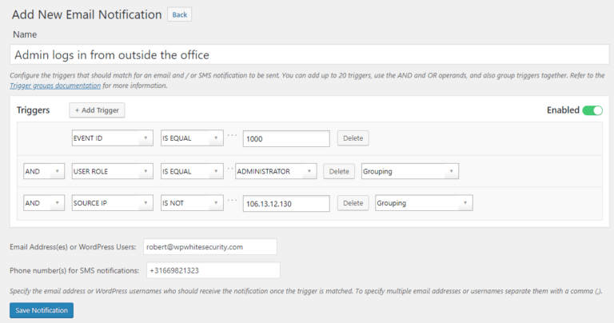Toggle the Enabled switch off

click(592, 110)
